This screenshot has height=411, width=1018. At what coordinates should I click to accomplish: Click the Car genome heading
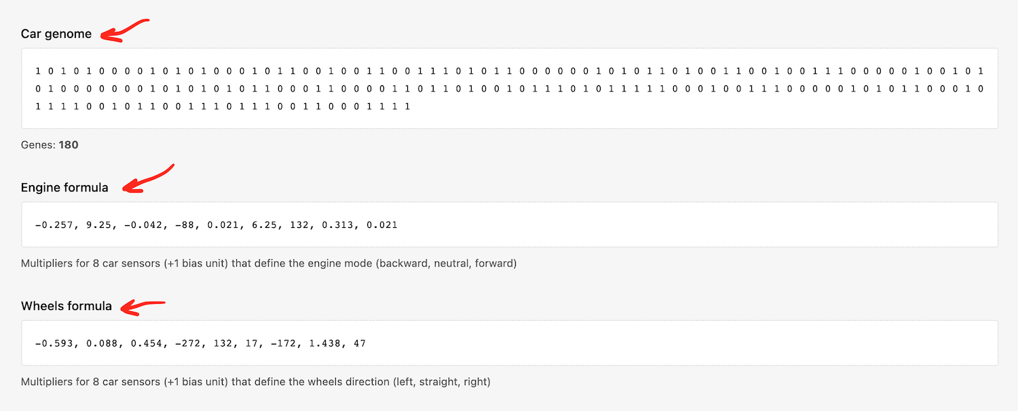pyautogui.click(x=56, y=34)
